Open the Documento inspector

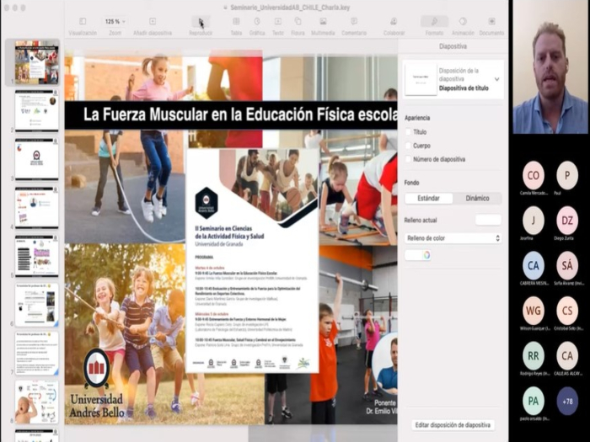[491, 21]
